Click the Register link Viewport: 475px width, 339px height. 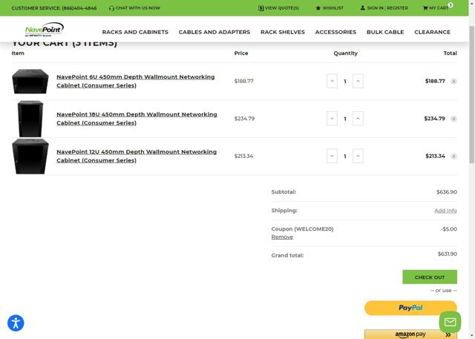coord(398,8)
